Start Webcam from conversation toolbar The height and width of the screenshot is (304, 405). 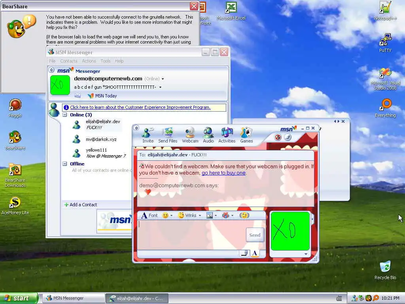tap(190, 135)
